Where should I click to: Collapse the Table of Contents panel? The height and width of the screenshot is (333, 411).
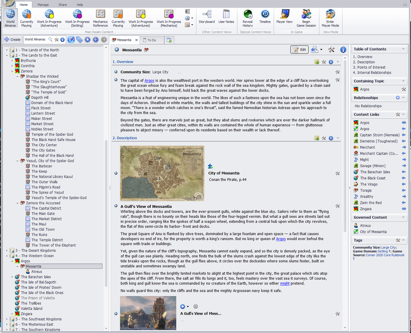[403, 49]
